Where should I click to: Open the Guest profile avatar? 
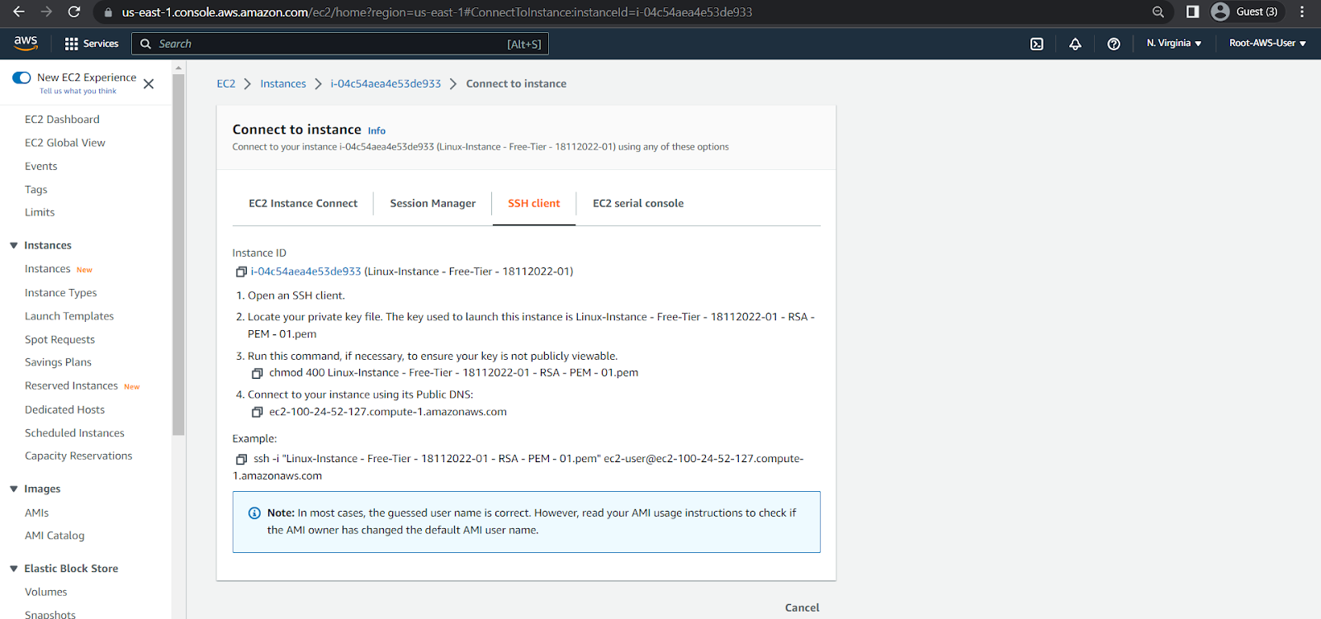click(1220, 12)
